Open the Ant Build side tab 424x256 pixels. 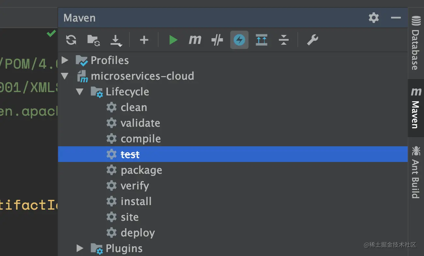[x=416, y=172]
